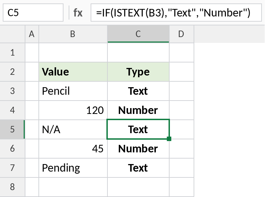Select column B header

tap(73, 34)
